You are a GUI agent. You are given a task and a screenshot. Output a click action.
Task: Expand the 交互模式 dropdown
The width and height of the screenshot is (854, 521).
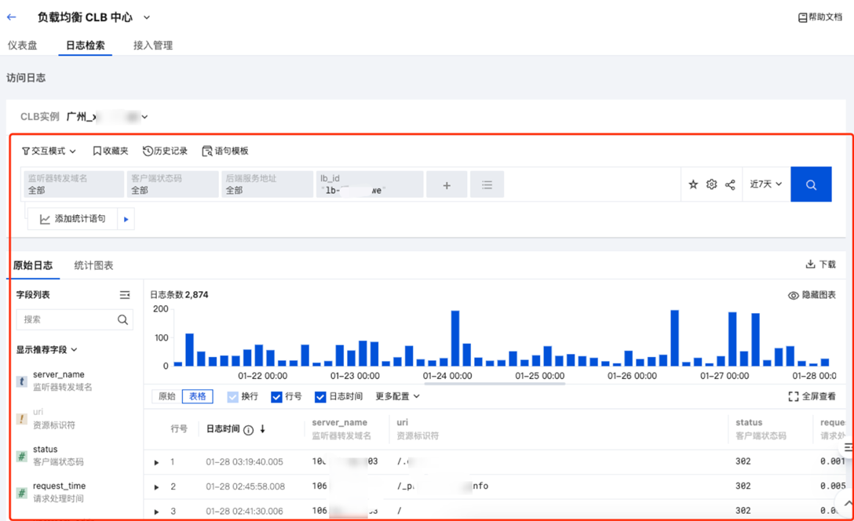[49, 151]
